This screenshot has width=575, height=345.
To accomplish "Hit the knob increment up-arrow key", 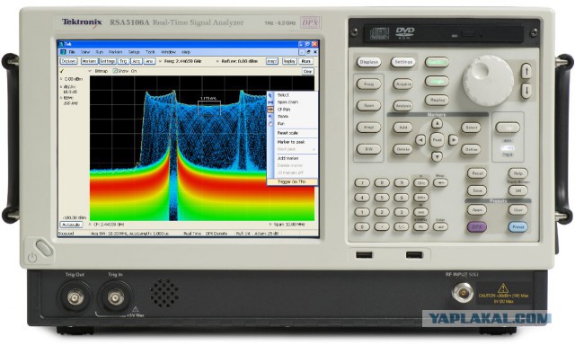I will (526, 71).
